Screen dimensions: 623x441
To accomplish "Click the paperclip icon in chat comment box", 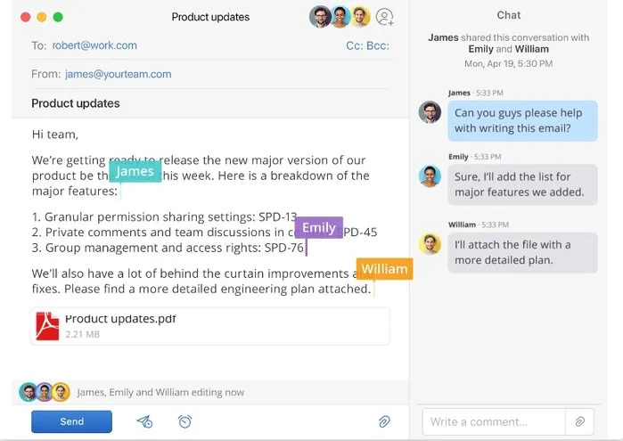I will [579, 421].
